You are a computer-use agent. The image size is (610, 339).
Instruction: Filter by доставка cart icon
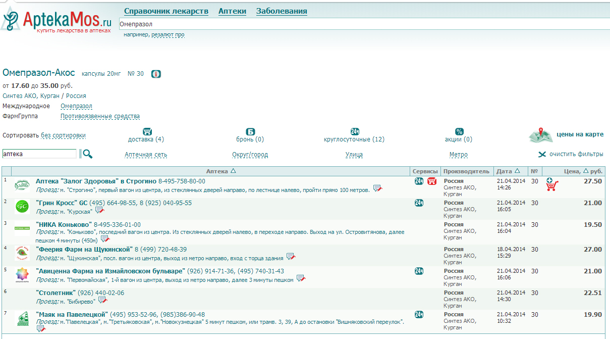click(147, 131)
